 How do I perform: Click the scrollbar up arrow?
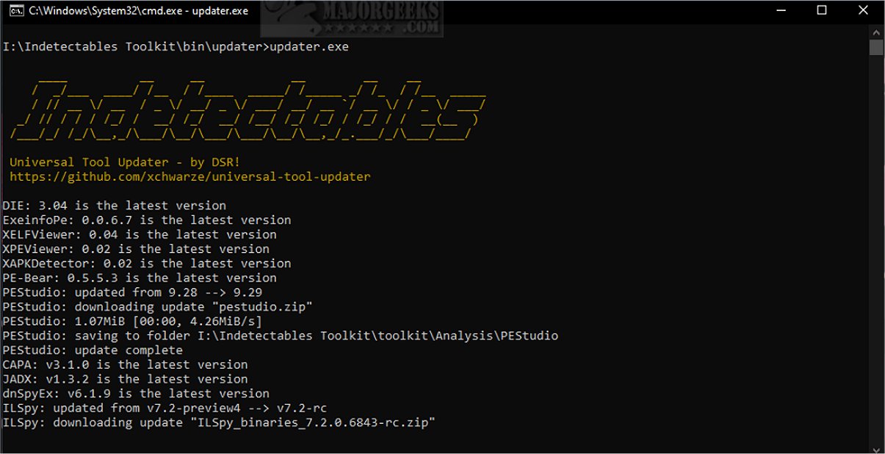click(x=875, y=32)
